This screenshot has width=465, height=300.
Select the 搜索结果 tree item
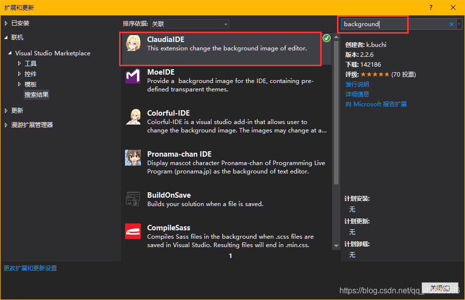[x=37, y=95]
